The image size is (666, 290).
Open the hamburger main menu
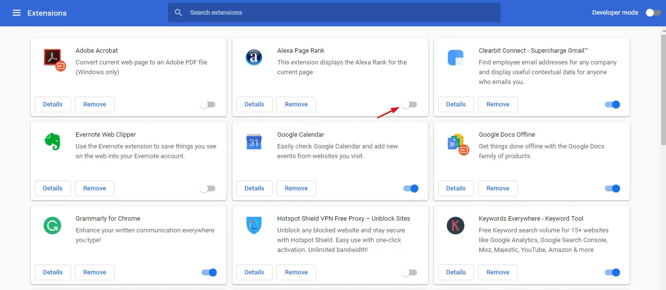point(17,13)
